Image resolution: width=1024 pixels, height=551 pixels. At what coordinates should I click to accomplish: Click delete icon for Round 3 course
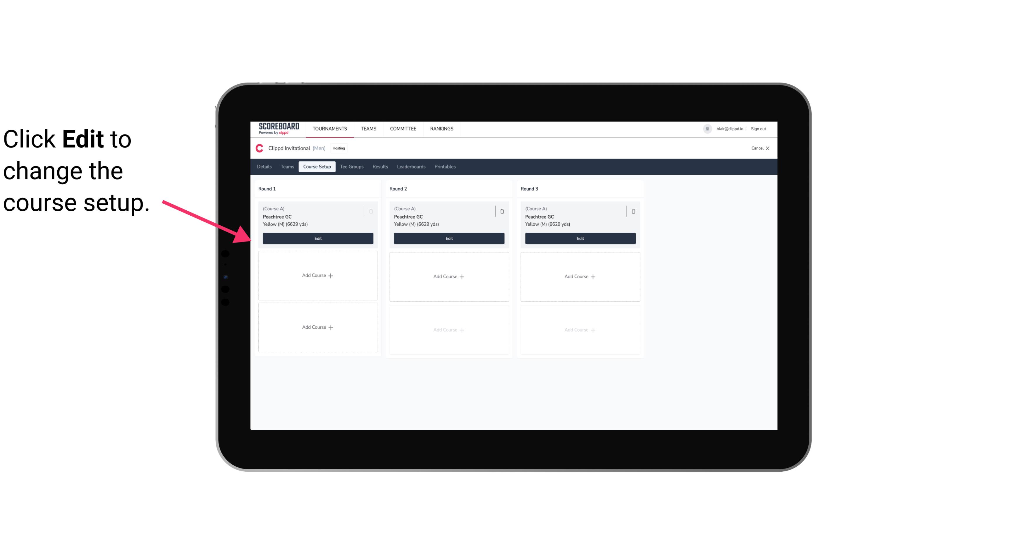633,211
